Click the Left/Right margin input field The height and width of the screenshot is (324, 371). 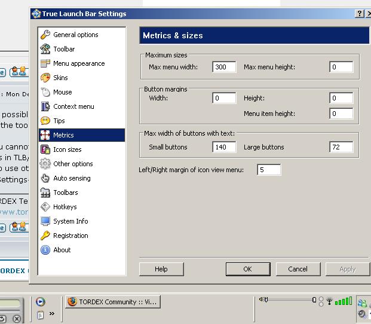(269, 170)
